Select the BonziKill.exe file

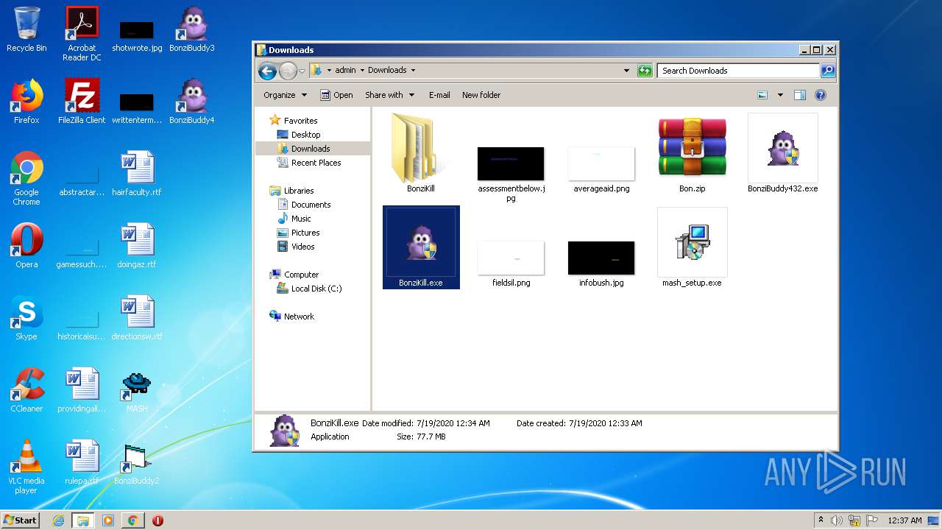(421, 247)
